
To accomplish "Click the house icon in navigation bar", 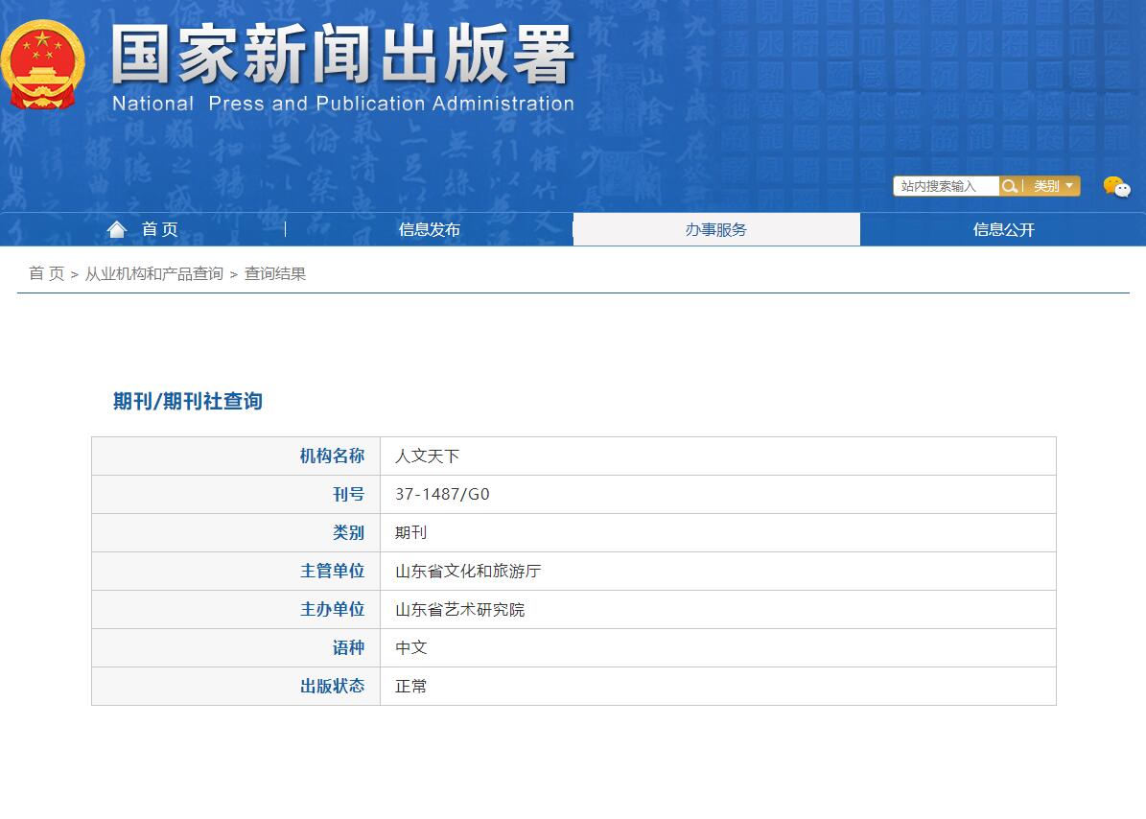I will 117,229.
